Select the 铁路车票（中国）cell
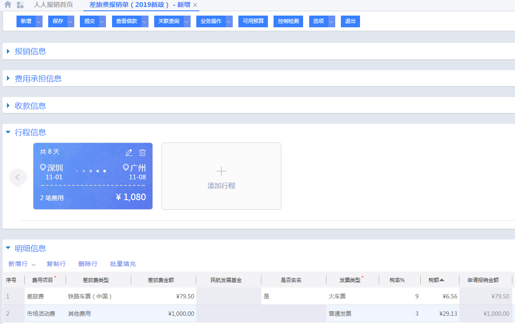515x324 pixels. (x=98, y=296)
